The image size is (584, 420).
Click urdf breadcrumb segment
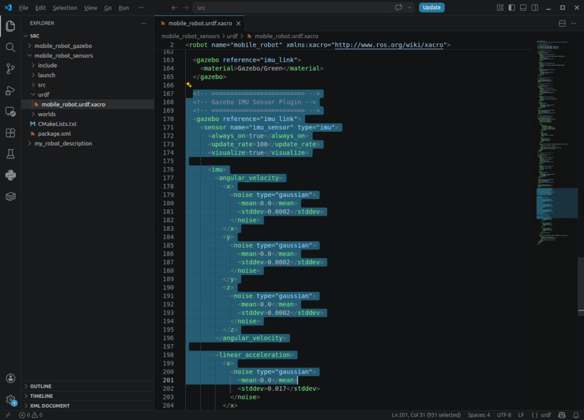click(232, 36)
